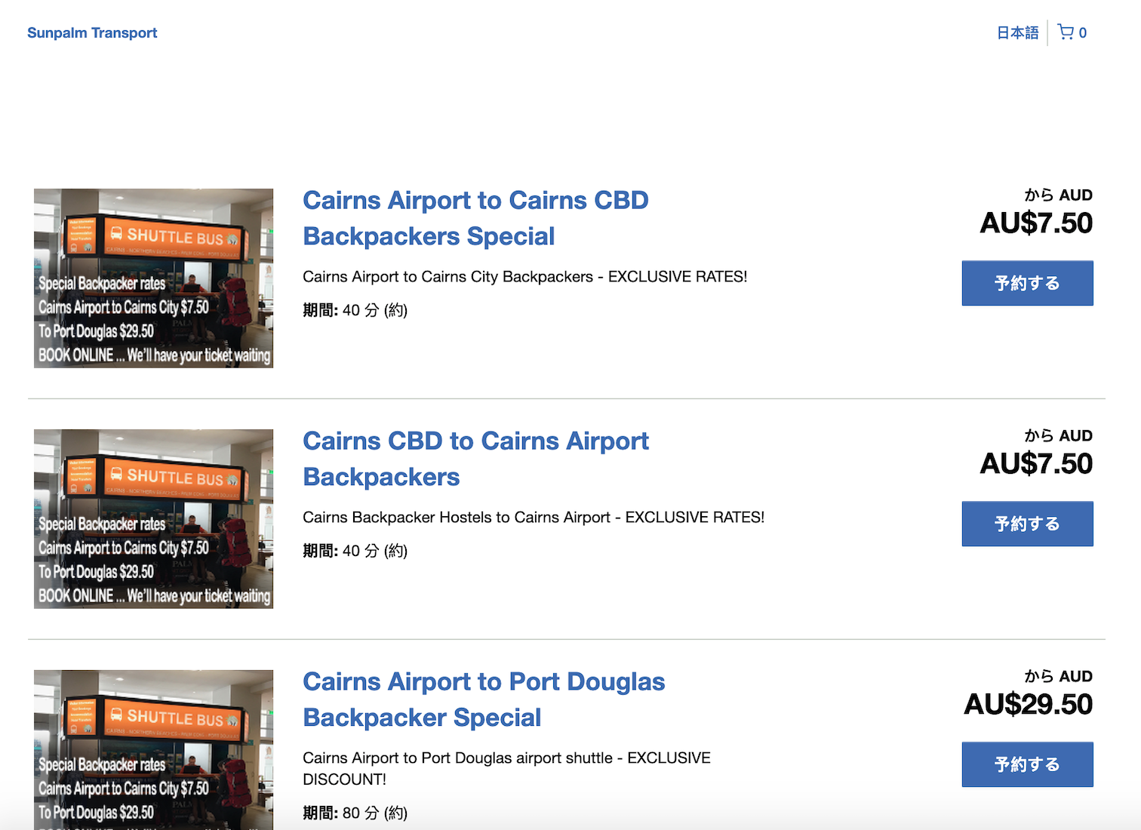Image resolution: width=1141 pixels, height=830 pixels.
Task: Click the AU$7.50 price of first listing
Action: (x=1035, y=223)
